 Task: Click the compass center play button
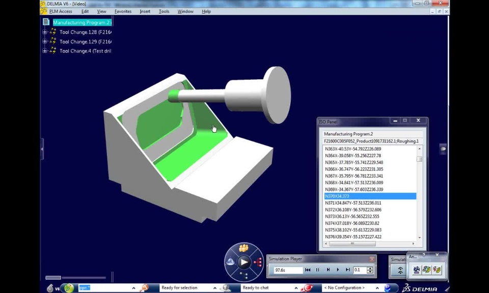pos(244,262)
